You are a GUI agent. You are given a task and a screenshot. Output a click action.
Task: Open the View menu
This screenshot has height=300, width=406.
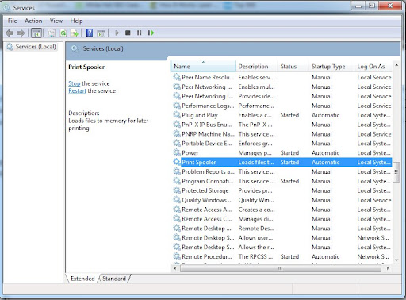(x=56, y=21)
